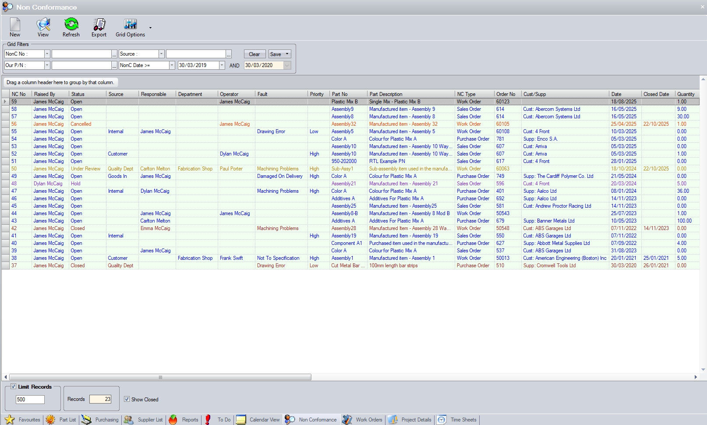Open the Favourites star tab
Viewport: 707px width, 425px height.
(x=10, y=420)
